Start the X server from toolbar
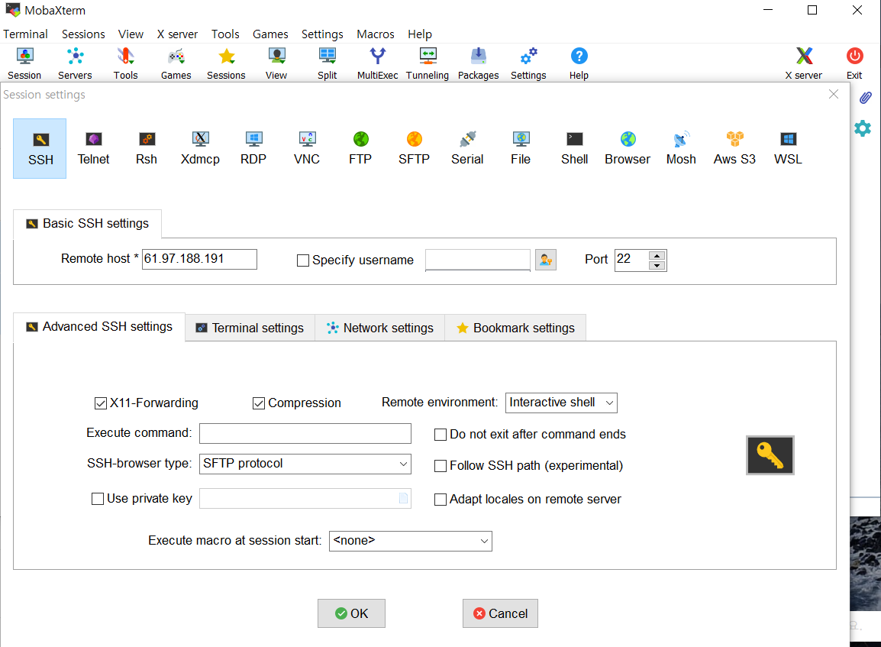881x647 pixels. coord(804,63)
